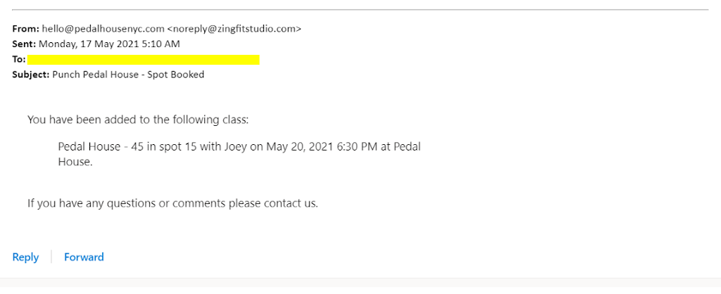Click the bold "To:" label
This screenshot has height=294, width=721.
click(x=19, y=60)
